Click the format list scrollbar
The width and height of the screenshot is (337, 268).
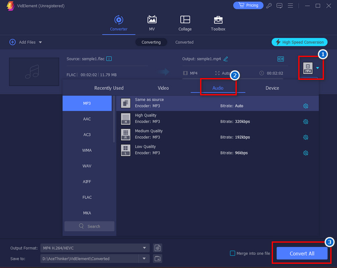click(x=114, y=119)
